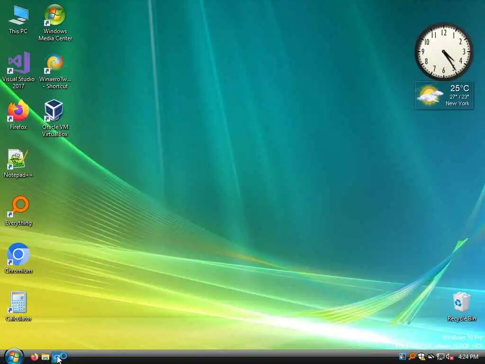This screenshot has height=364, width=485.
Task: Select the Notepad++ desktop shortcut
Action: click(x=18, y=163)
